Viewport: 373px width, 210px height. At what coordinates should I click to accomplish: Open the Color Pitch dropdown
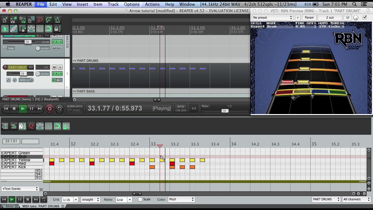coord(181,199)
